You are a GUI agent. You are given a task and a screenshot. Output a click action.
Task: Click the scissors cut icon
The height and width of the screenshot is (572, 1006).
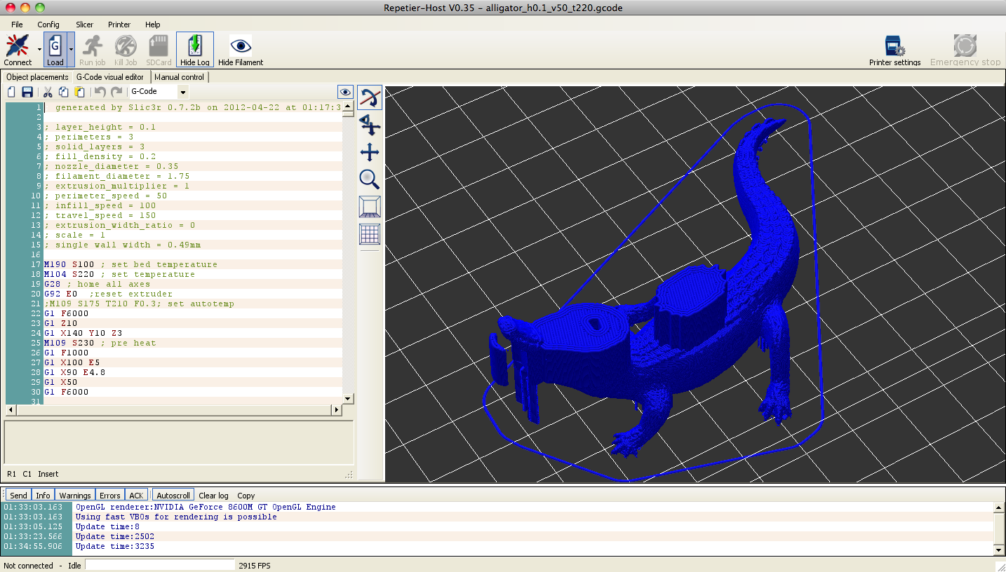tap(48, 93)
